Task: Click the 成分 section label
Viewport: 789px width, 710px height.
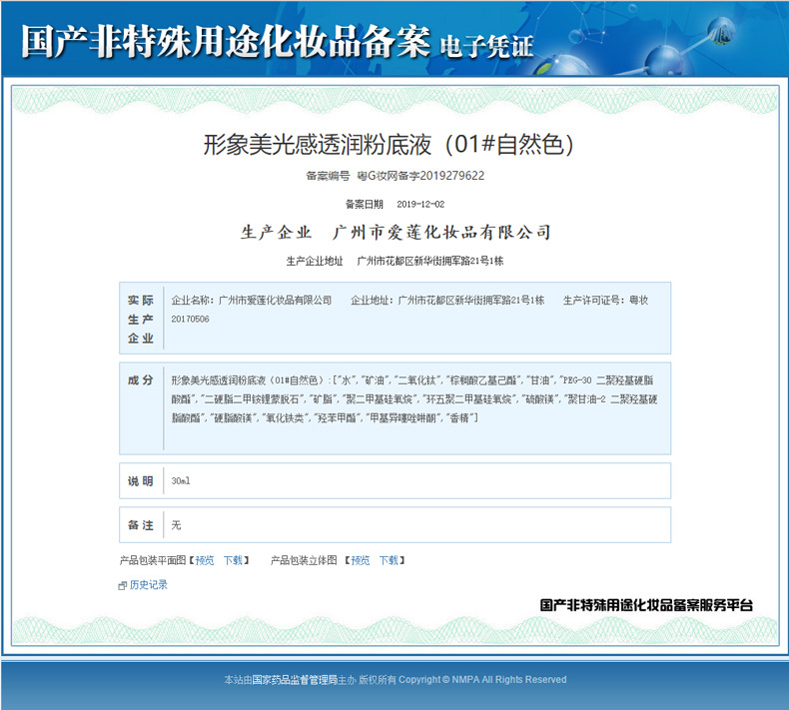Action: 141,379
